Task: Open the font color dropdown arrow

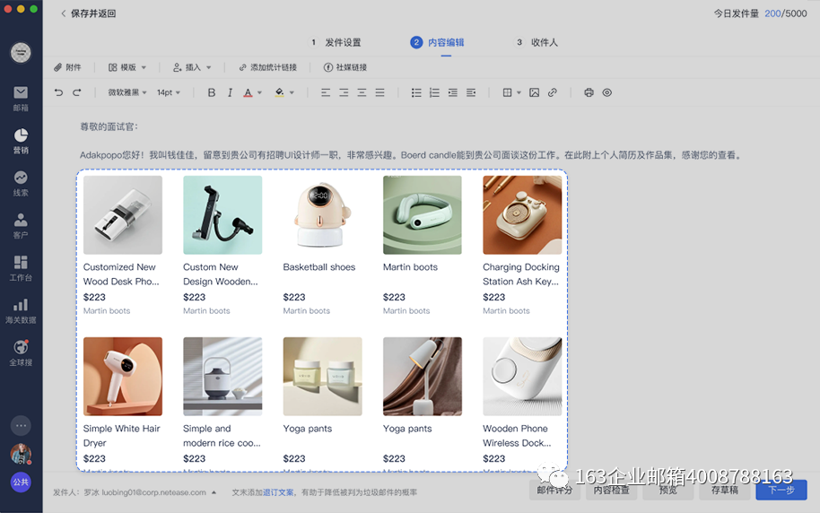Action: 260,93
